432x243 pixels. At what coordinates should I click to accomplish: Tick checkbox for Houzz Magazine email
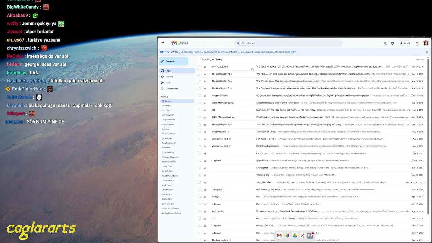(x=200, y=96)
